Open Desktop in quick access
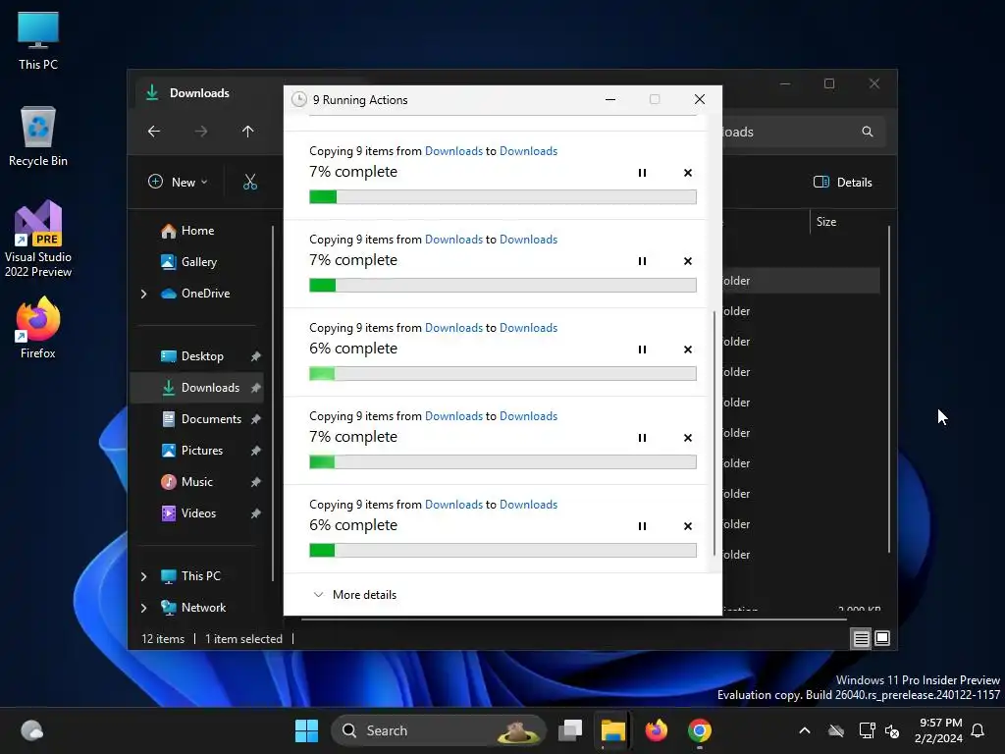The height and width of the screenshot is (754, 1005). pyautogui.click(x=202, y=356)
